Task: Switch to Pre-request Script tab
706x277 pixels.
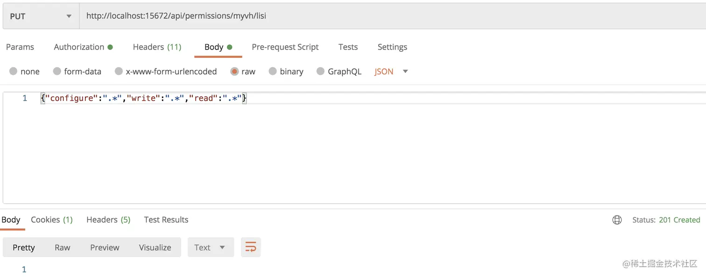Action: (x=285, y=47)
